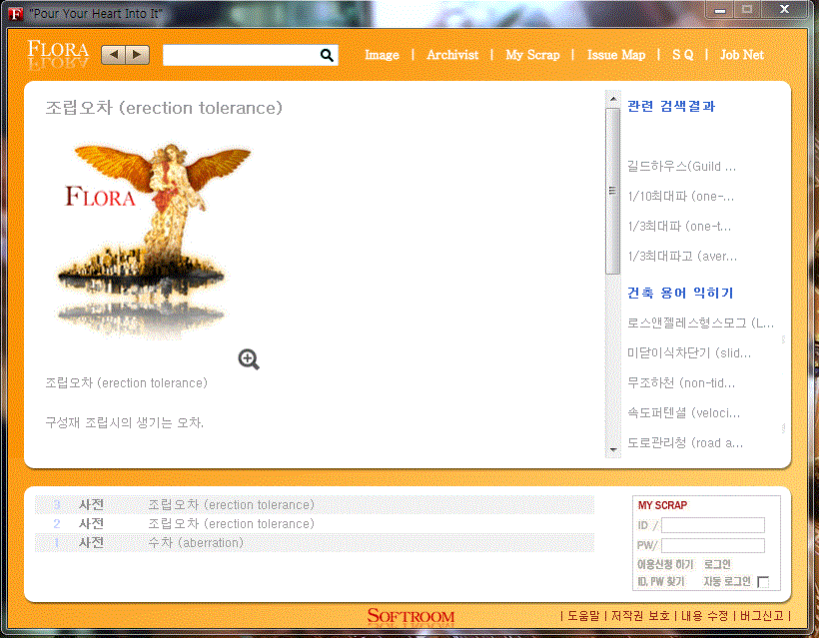
Task: Click ID, PW 찾기 recovery link
Action: pyautogui.click(x=661, y=581)
